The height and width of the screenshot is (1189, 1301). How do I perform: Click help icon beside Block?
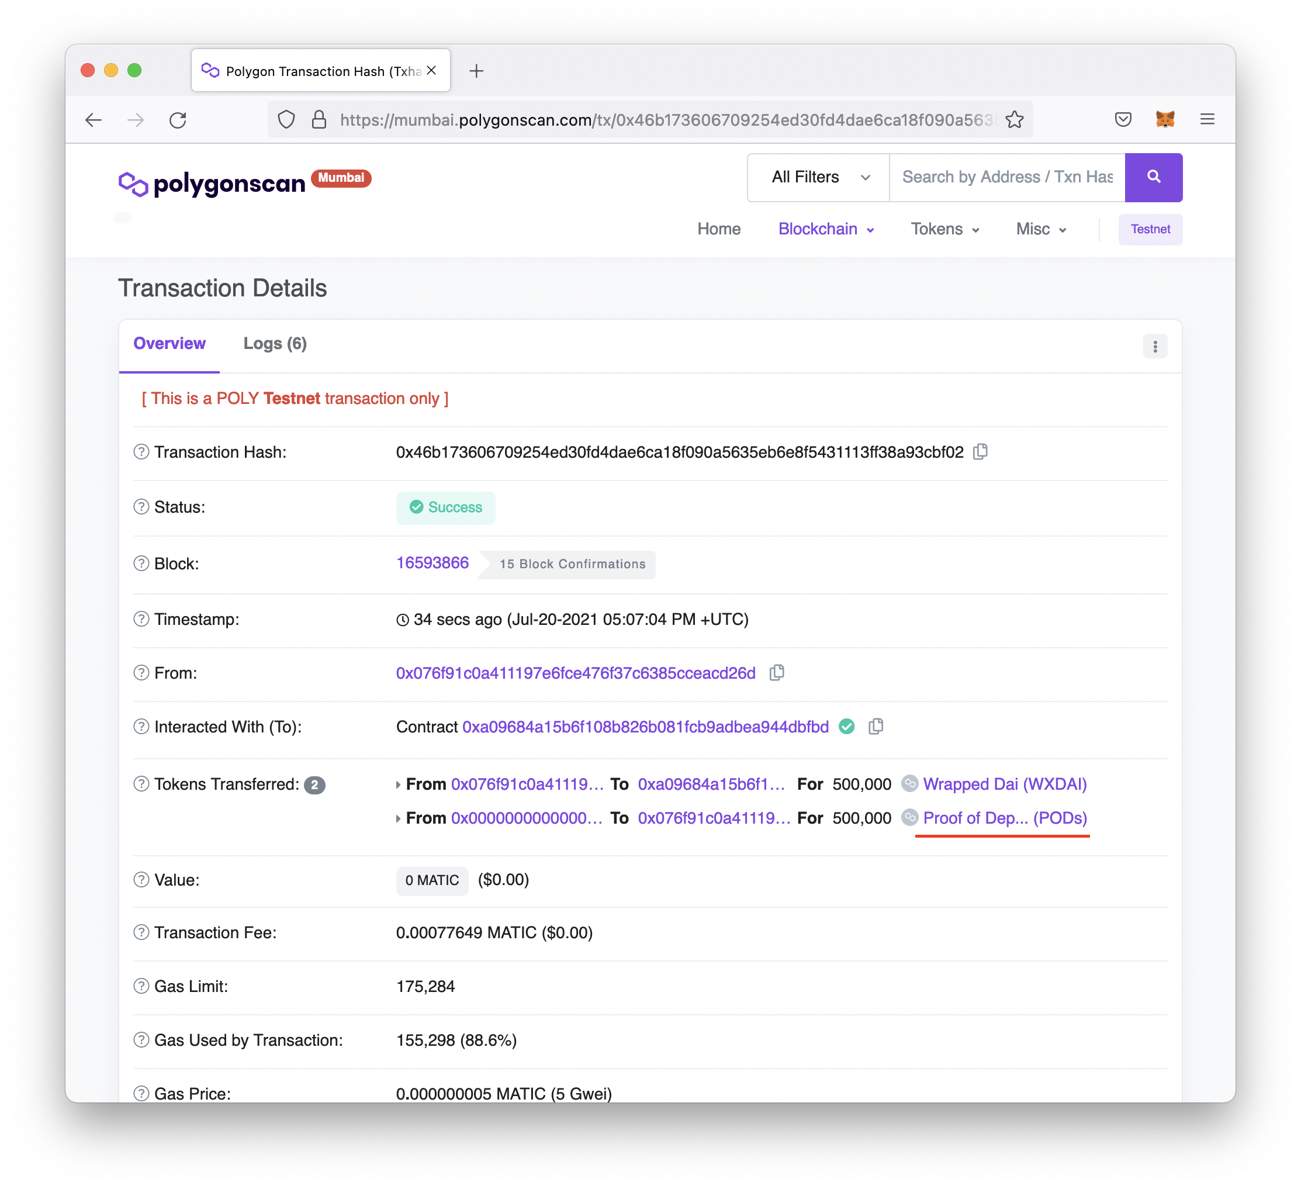[x=141, y=564]
